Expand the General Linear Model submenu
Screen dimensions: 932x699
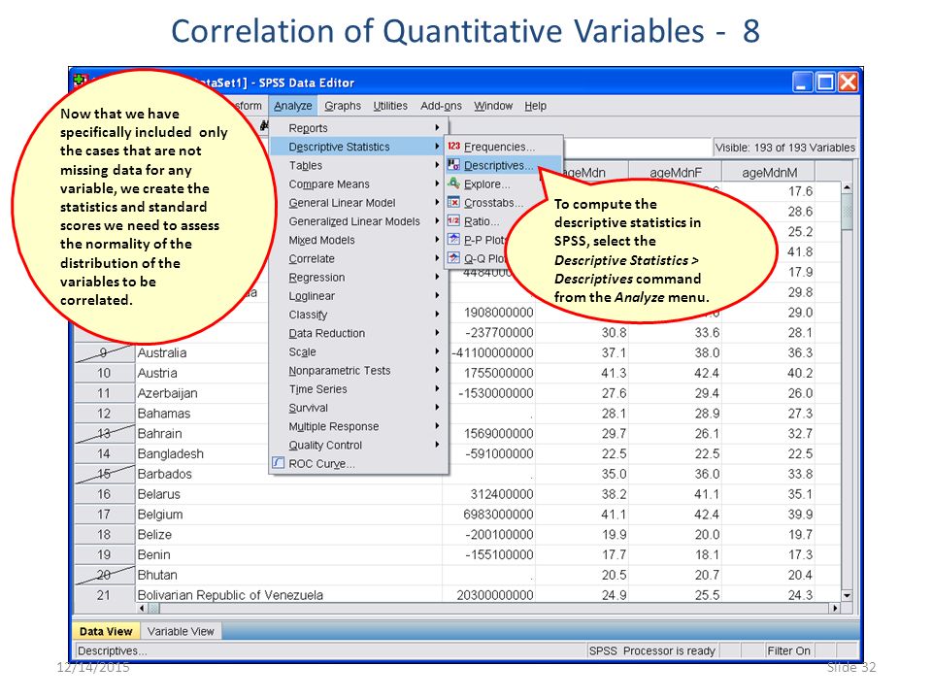coord(358,203)
